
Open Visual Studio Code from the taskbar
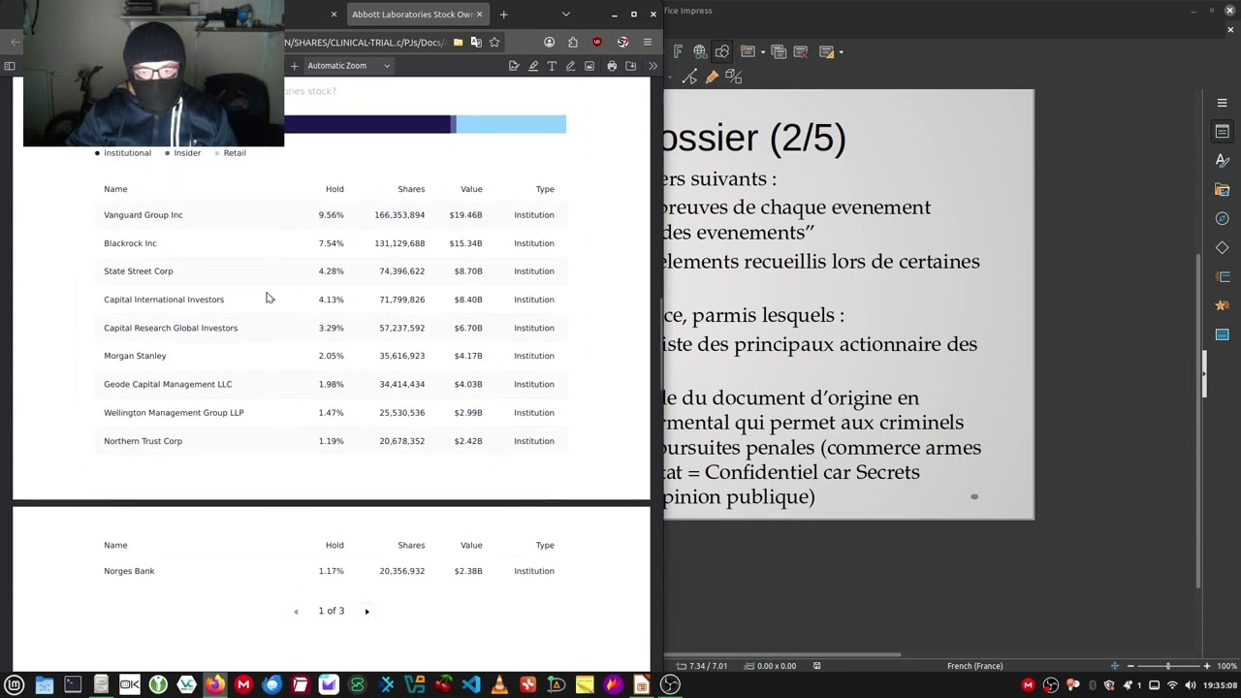pos(471,685)
